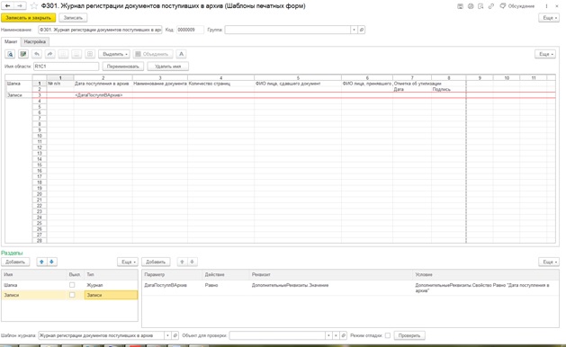The image size is (566, 347).
Task: Click the redo arrow in the layout toolbar
Action: tap(49, 54)
